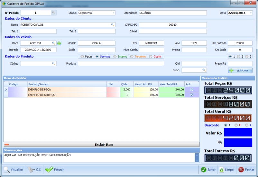Uncheck Aut. checkbox for EXEMPLO DE PEÇA
This screenshot has height=177, width=258.
point(192,89)
